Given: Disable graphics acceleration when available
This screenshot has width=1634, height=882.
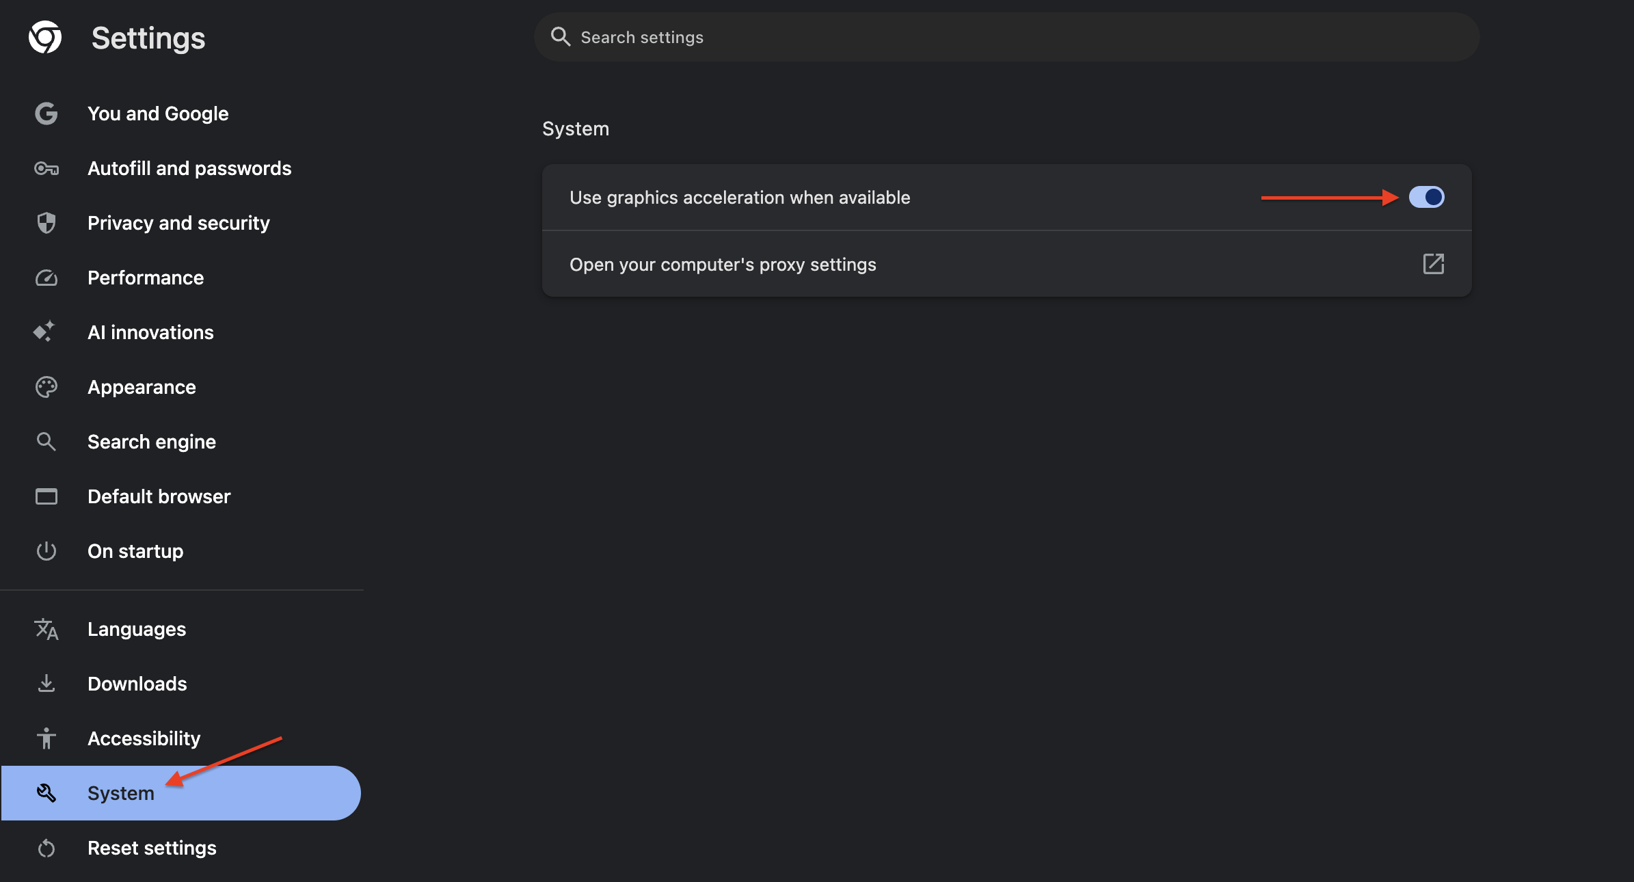Looking at the screenshot, I should 1427,197.
